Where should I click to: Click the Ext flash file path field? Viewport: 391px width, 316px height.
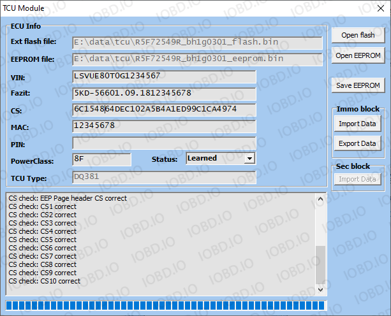point(197,43)
